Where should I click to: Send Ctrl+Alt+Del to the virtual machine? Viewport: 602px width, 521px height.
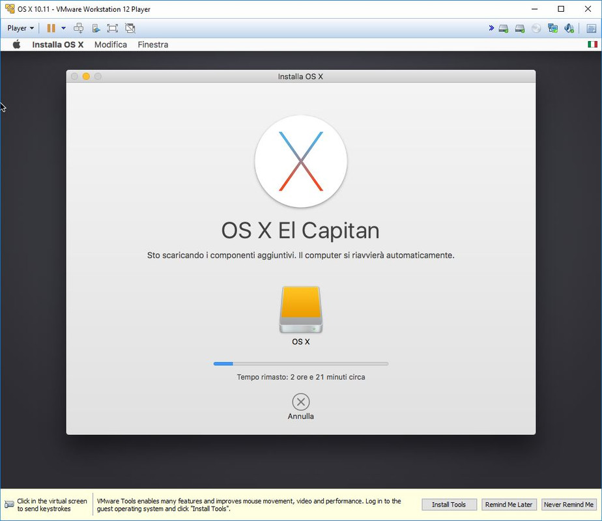(x=79, y=28)
